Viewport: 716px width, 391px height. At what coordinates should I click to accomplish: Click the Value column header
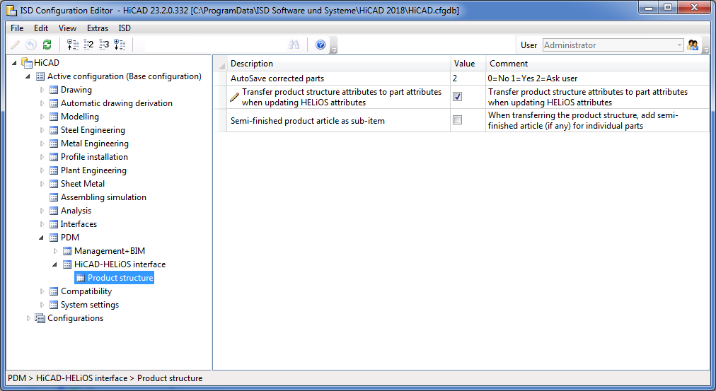pos(468,64)
